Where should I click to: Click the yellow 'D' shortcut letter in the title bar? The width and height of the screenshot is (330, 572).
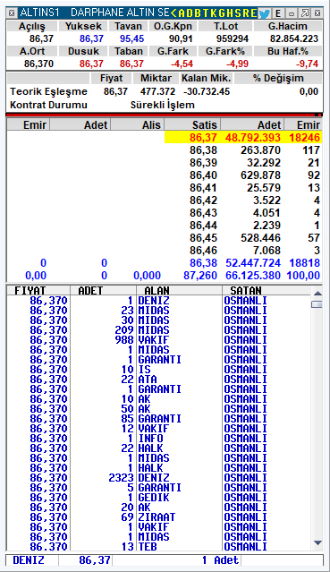point(190,13)
